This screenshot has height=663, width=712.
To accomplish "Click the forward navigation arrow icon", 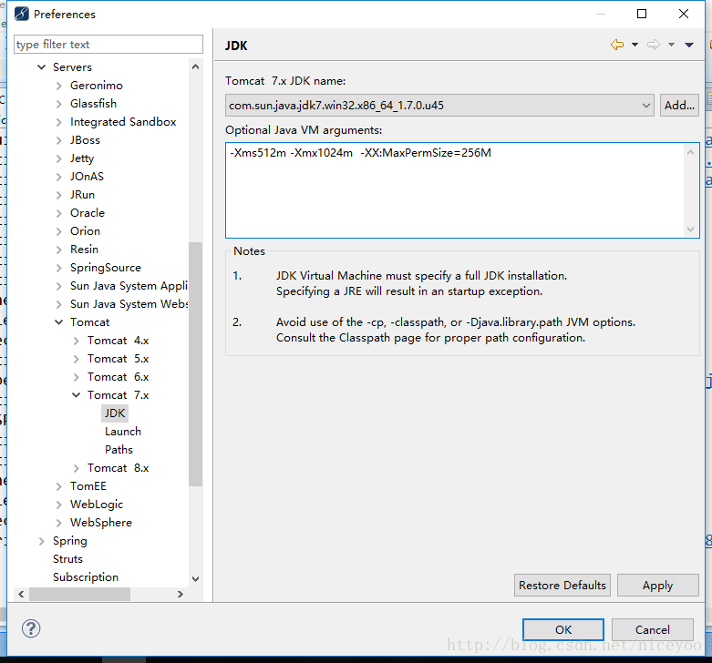I will [654, 45].
